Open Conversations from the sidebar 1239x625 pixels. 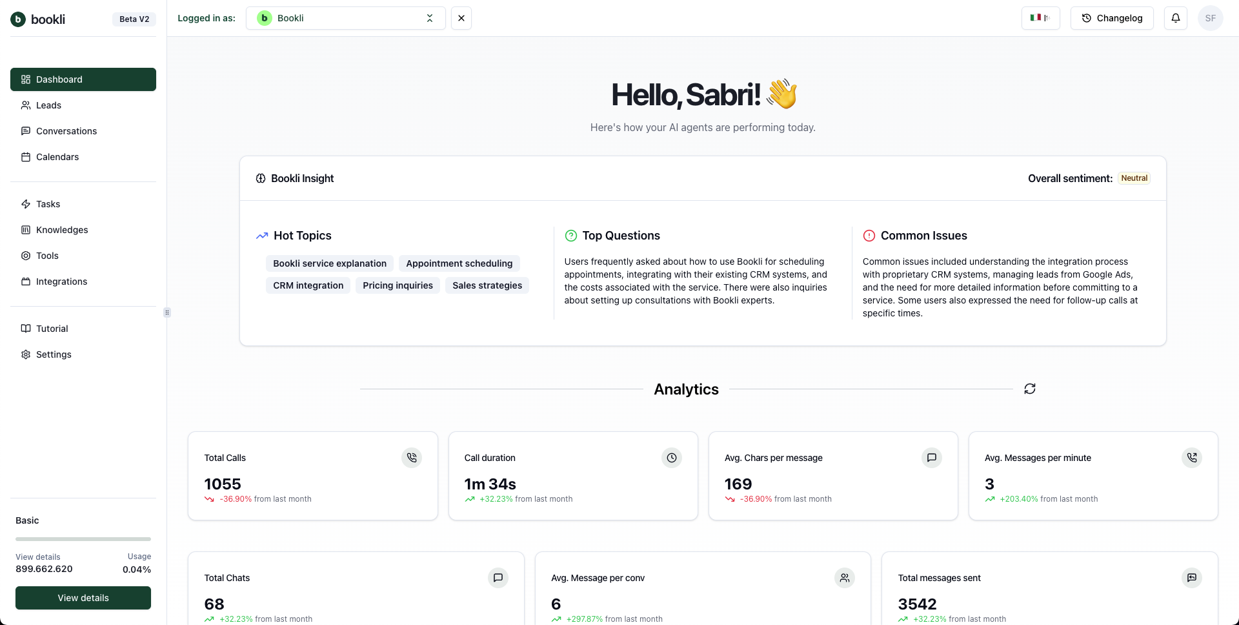click(x=83, y=131)
